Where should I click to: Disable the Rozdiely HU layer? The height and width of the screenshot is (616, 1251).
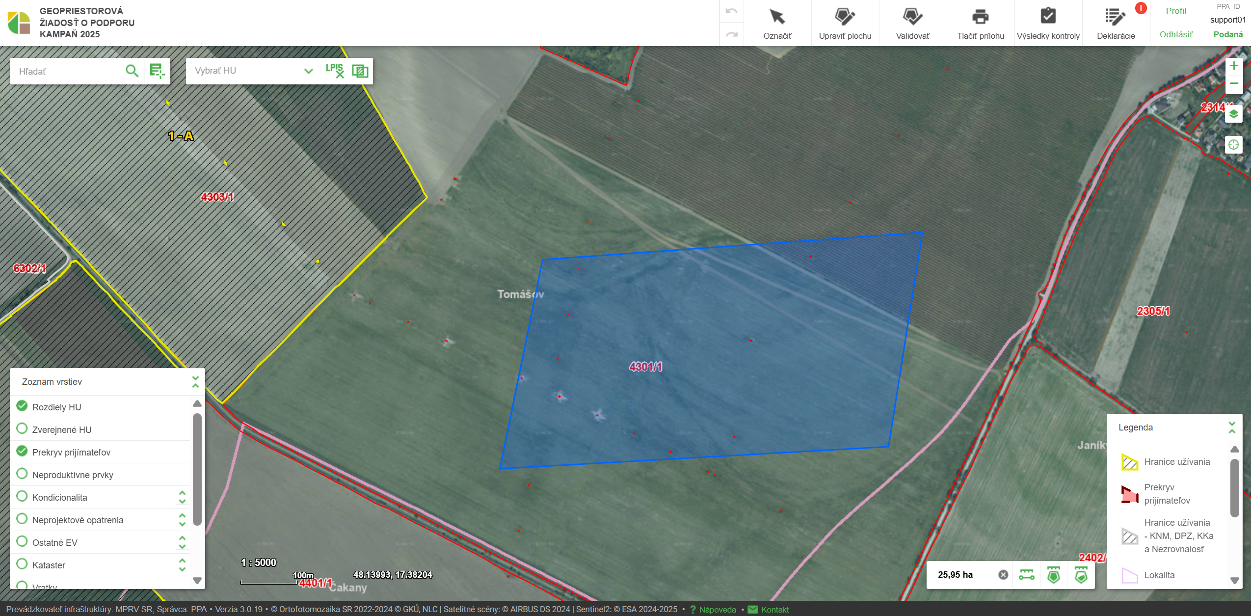pyautogui.click(x=22, y=406)
